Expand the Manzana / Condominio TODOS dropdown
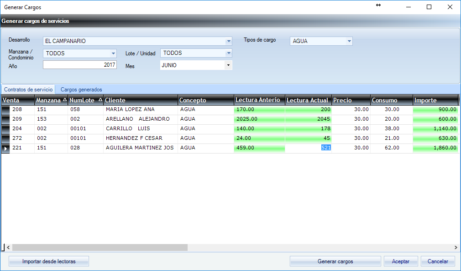The height and width of the screenshot is (271, 461). [80, 53]
